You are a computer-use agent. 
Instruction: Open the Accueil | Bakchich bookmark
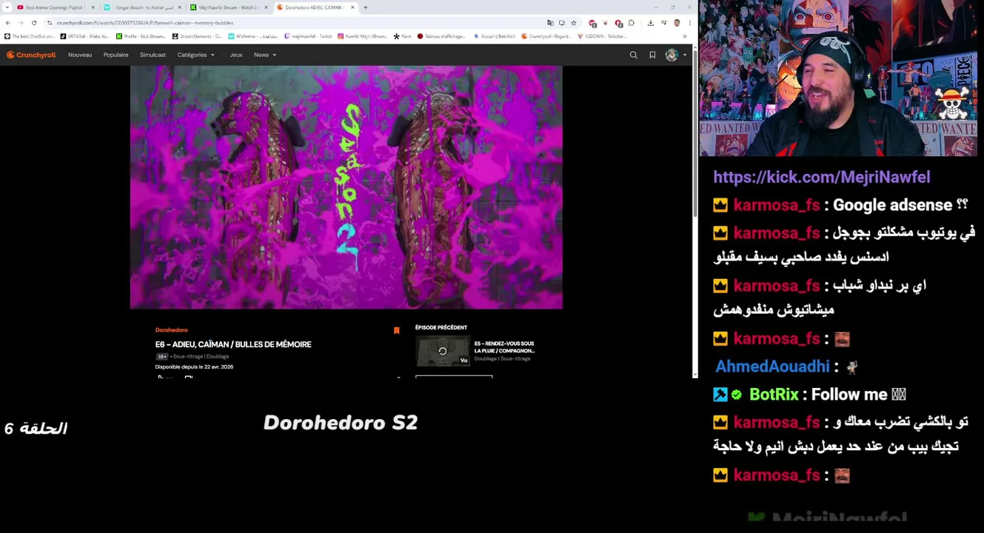click(x=494, y=36)
